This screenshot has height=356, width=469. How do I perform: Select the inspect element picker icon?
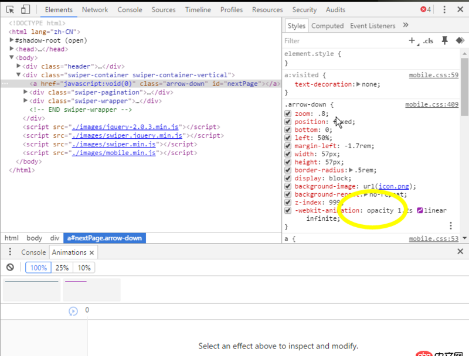coord(9,9)
